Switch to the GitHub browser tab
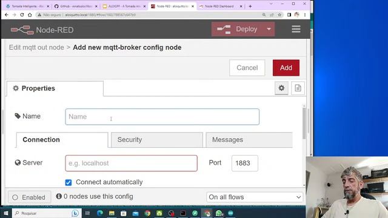Screen dimensions: 388x218 (x=76, y=6)
